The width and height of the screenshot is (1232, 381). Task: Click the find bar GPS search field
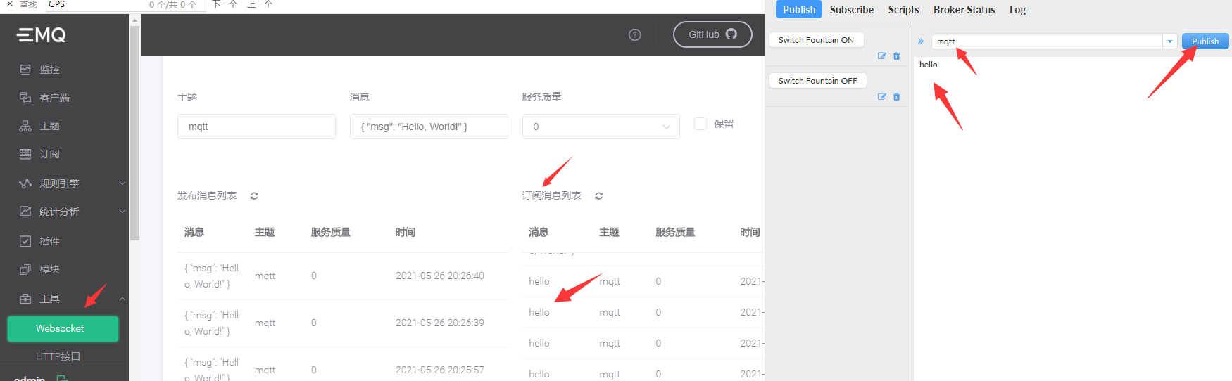126,5
